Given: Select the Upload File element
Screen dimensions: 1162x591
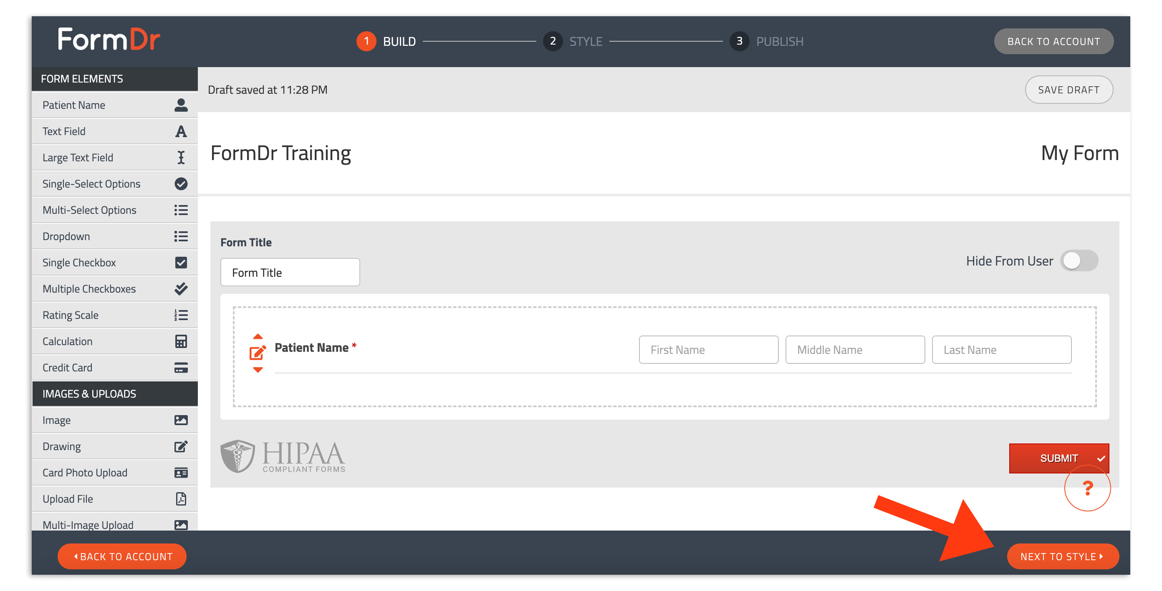Looking at the screenshot, I should click(115, 499).
